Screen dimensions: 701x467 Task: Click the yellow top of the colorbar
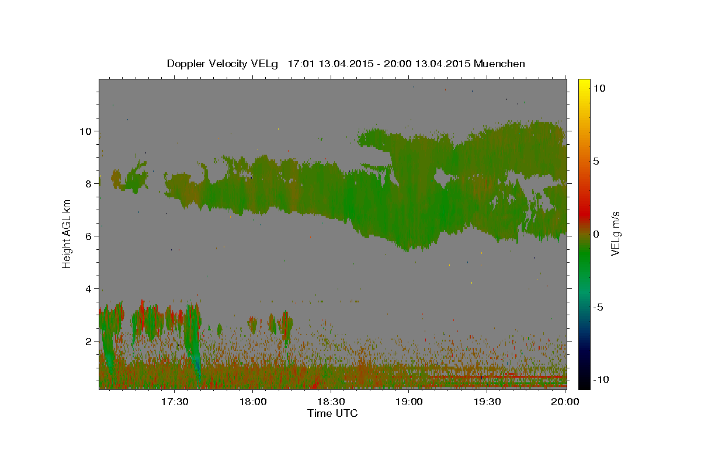point(584,83)
